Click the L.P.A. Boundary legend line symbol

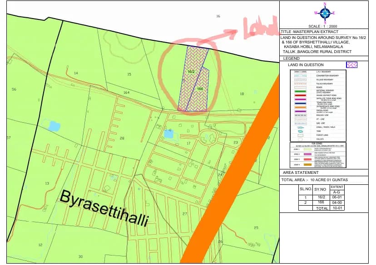pos(301,72)
